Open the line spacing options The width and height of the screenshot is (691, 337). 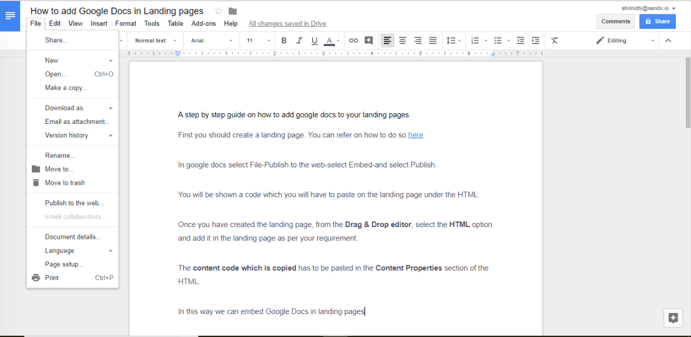click(453, 41)
